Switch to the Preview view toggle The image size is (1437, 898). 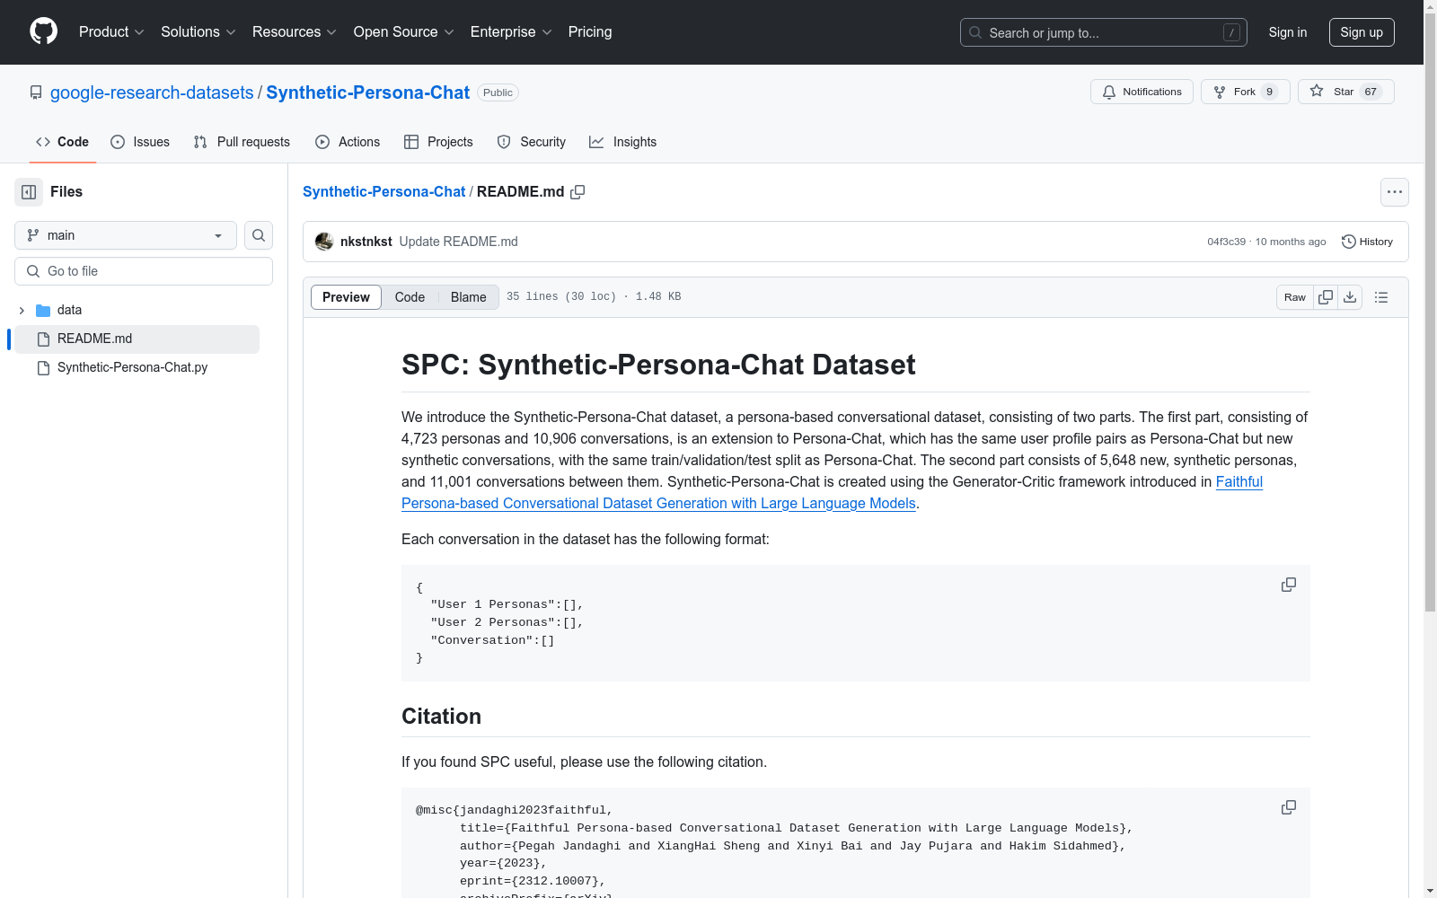point(346,297)
